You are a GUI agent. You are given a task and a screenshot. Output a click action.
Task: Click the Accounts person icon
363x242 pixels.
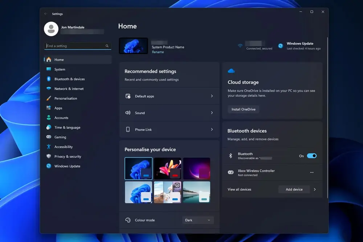tap(49, 118)
